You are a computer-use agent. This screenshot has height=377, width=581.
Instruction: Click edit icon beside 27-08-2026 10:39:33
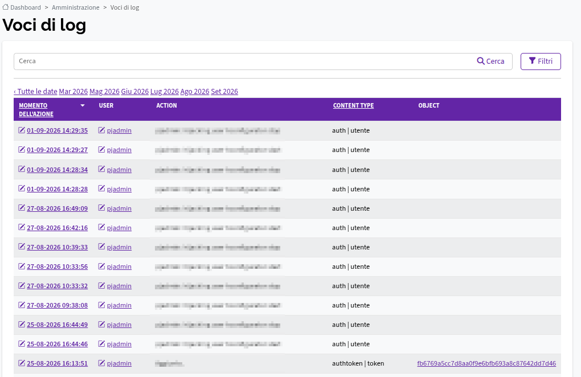[x=22, y=246]
